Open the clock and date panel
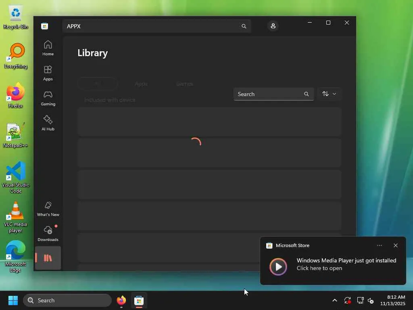The height and width of the screenshot is (310, 413). tap(392, 300)
